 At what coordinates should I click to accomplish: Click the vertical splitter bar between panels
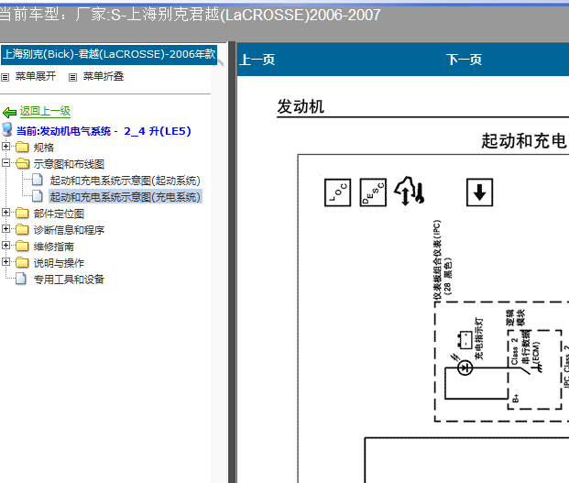coord(232,262)
